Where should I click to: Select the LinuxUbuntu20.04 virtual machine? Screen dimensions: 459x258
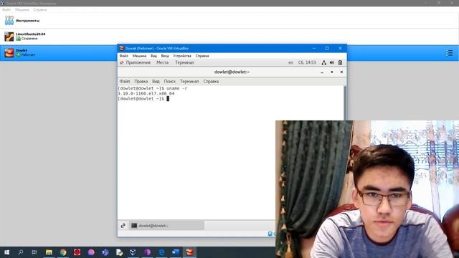[229, 37]
